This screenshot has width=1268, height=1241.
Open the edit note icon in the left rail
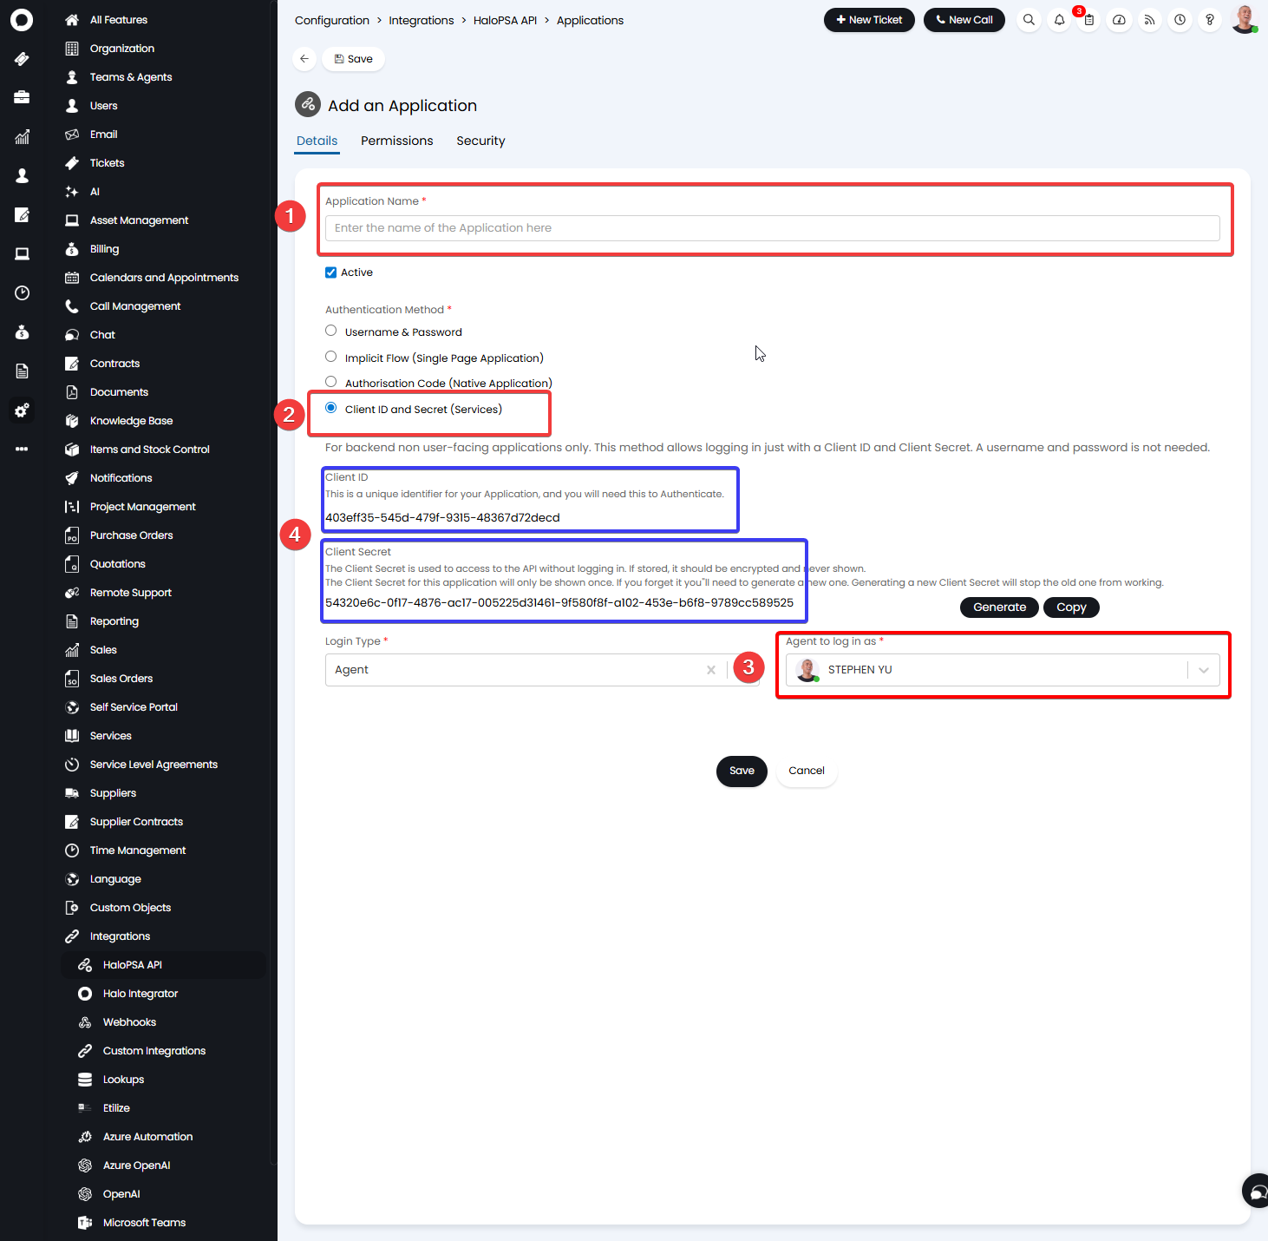tap(22, 214)
